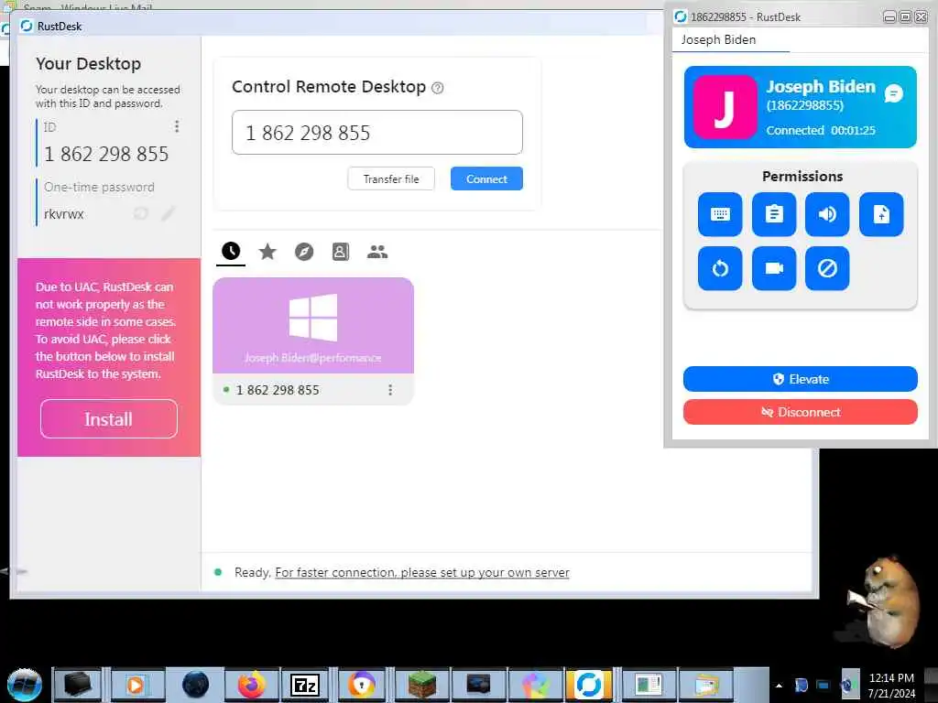Open the Windows Start menu
938x703 pixels.
pos(25,685)
